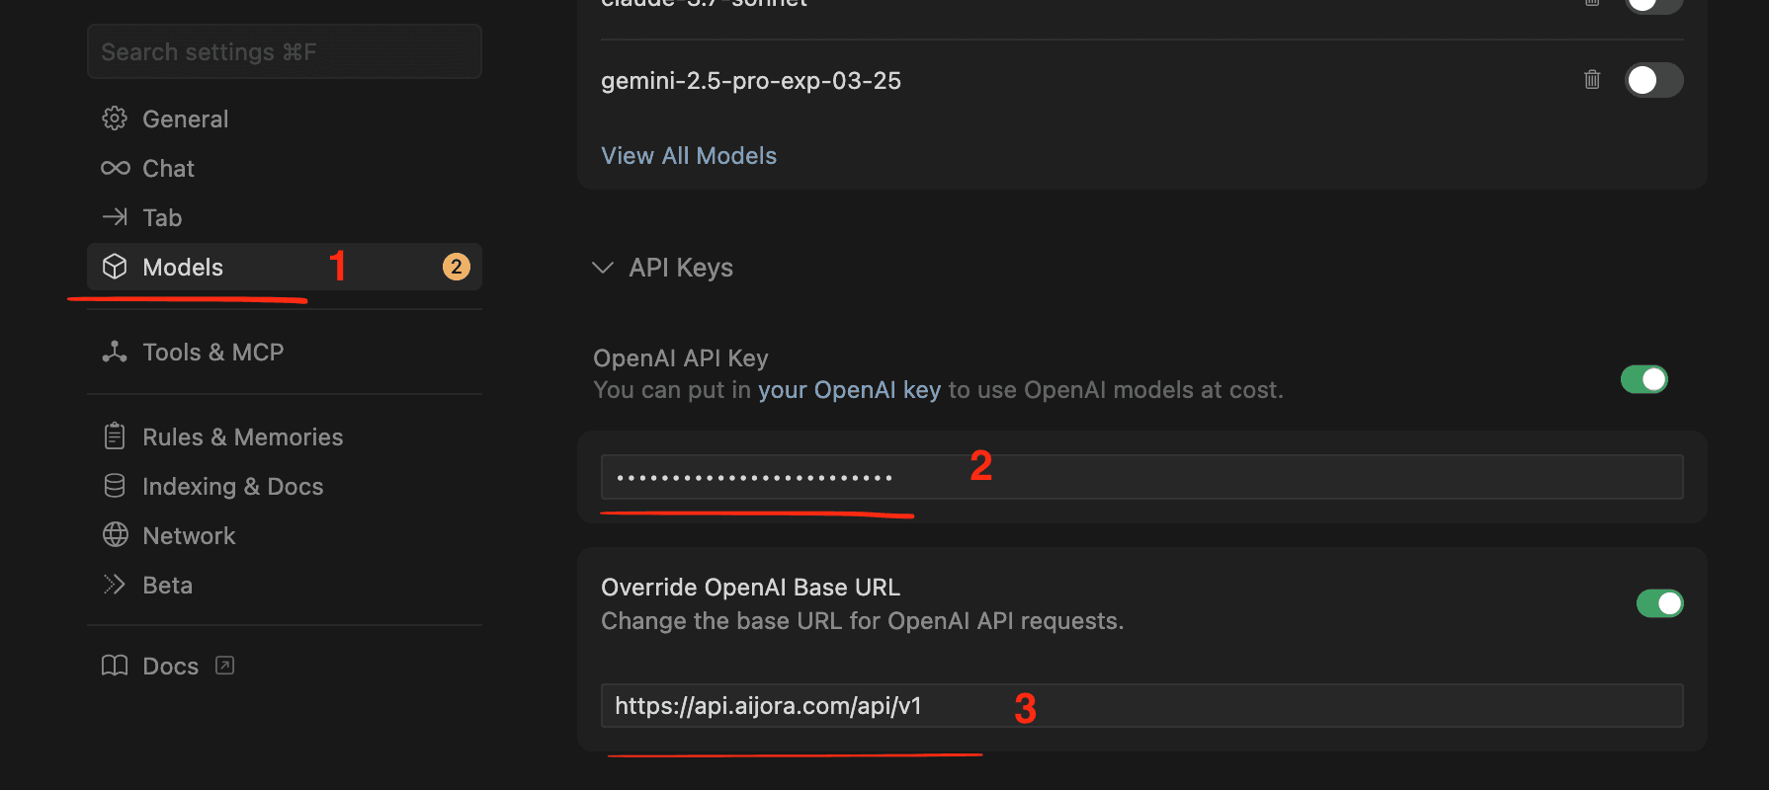The height and width of the screenshot is (790, 1769).
Task: Click the View All Models link
Action: tap(689, 156)
